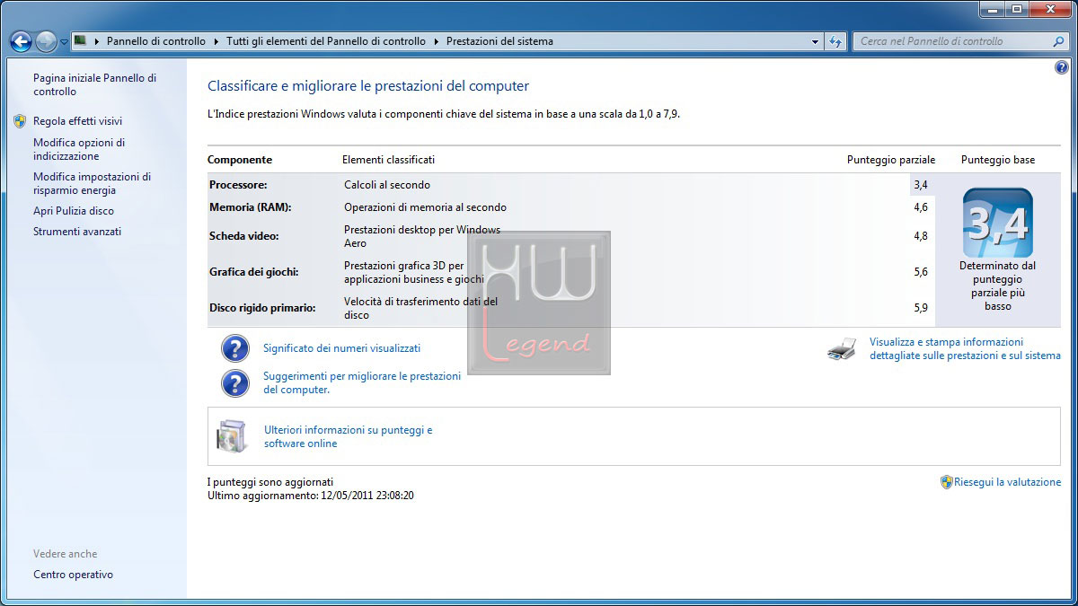1078x606 pixels.
Task: Open 'Significato dei numeri visualizzati' link
Action: tap(341, 348)
